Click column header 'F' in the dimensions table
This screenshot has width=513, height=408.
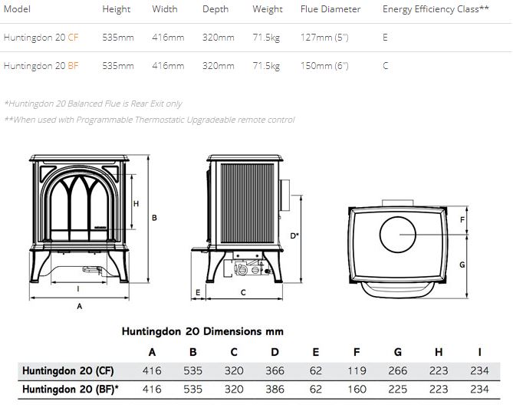[x=357, y=352]
